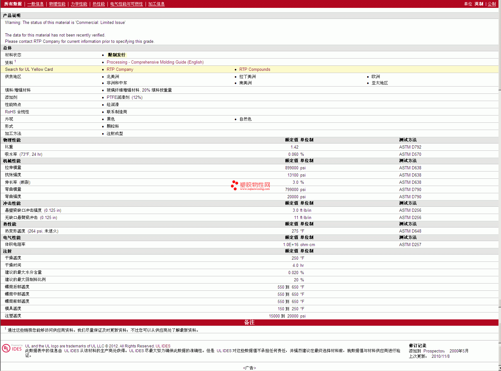Click the 上次更新 date 2010/11/8
This screenshot has height=371, width=501.
(x=441, y=357)
